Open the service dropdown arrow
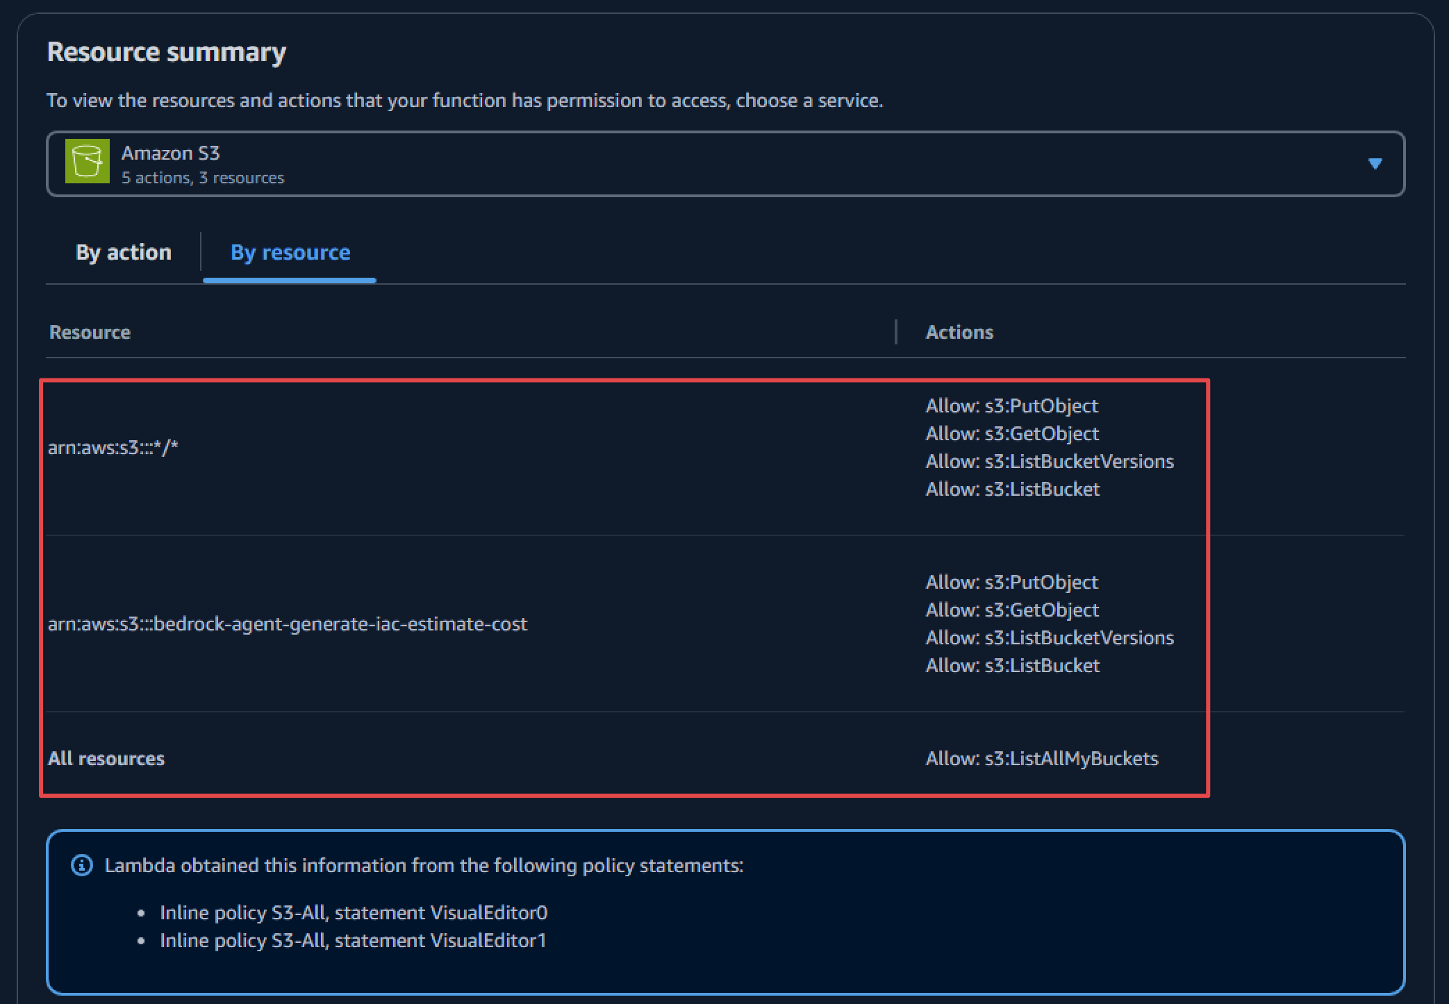1449x1004 pixels. 1374,163
